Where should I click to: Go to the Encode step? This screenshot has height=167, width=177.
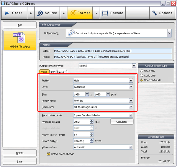(113, 13)
